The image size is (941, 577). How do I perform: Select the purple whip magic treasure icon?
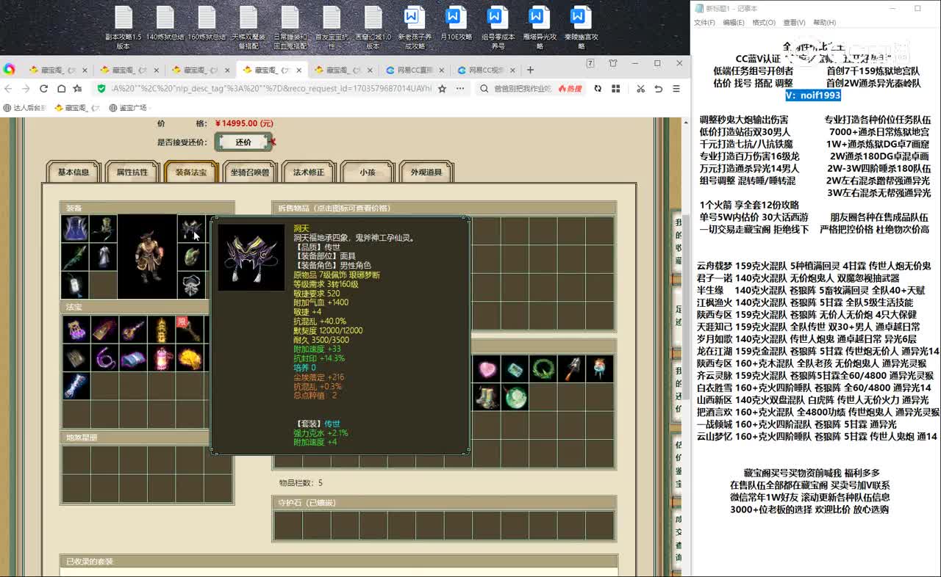[x=104, y=358]
